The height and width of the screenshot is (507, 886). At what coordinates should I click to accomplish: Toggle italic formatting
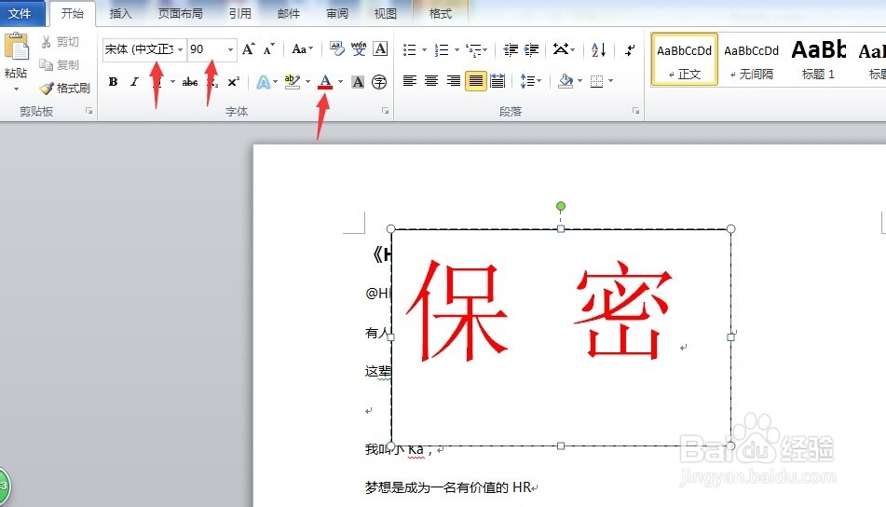(x=134, y=82)
